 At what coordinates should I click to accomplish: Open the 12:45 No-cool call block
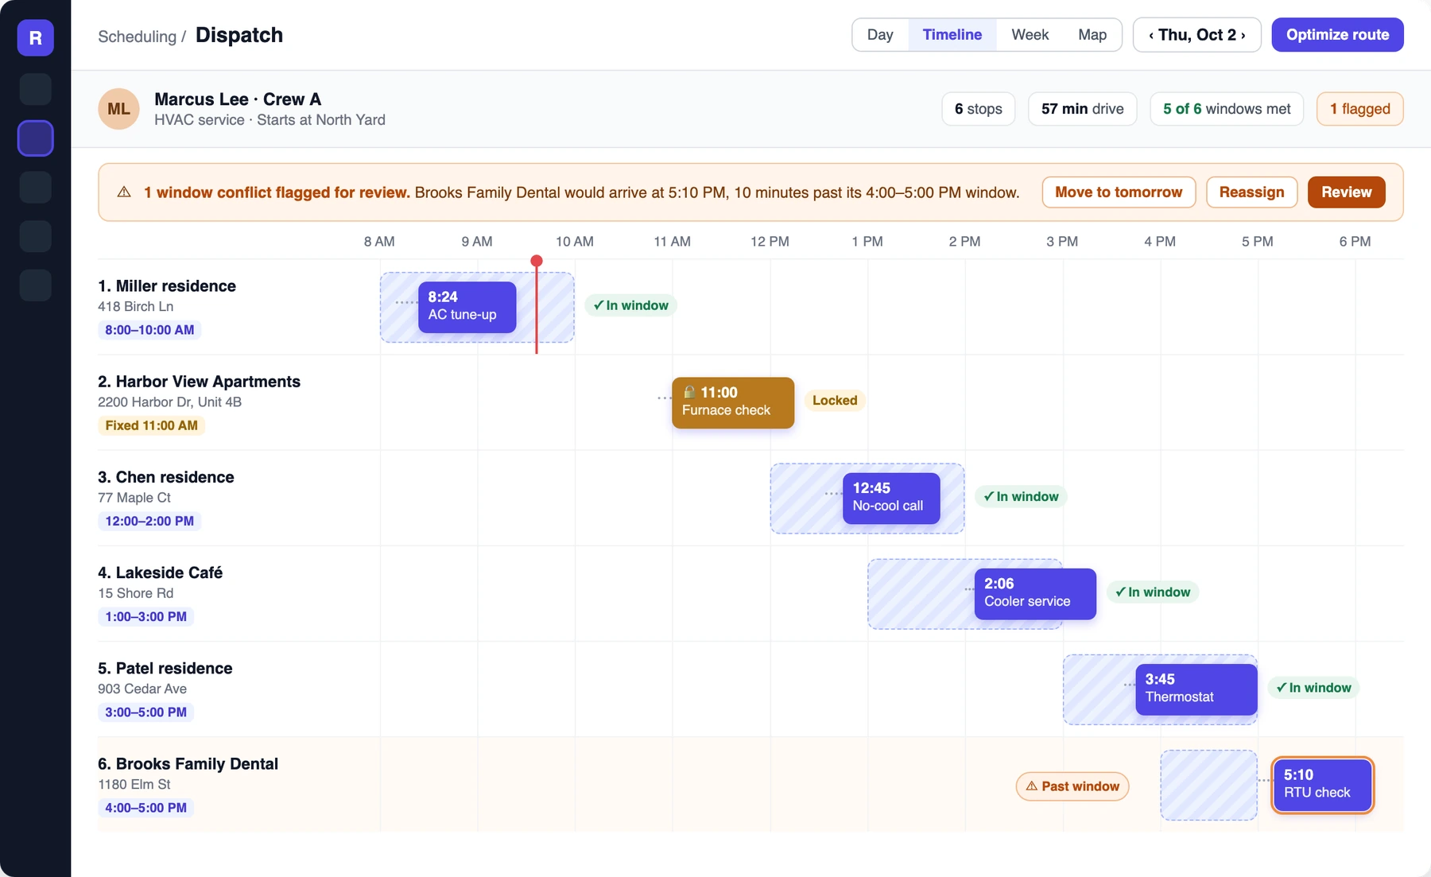point(891,498)
